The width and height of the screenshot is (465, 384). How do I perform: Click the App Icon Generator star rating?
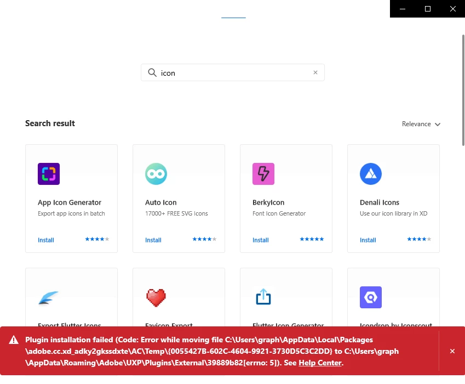[x=97, y=239]
